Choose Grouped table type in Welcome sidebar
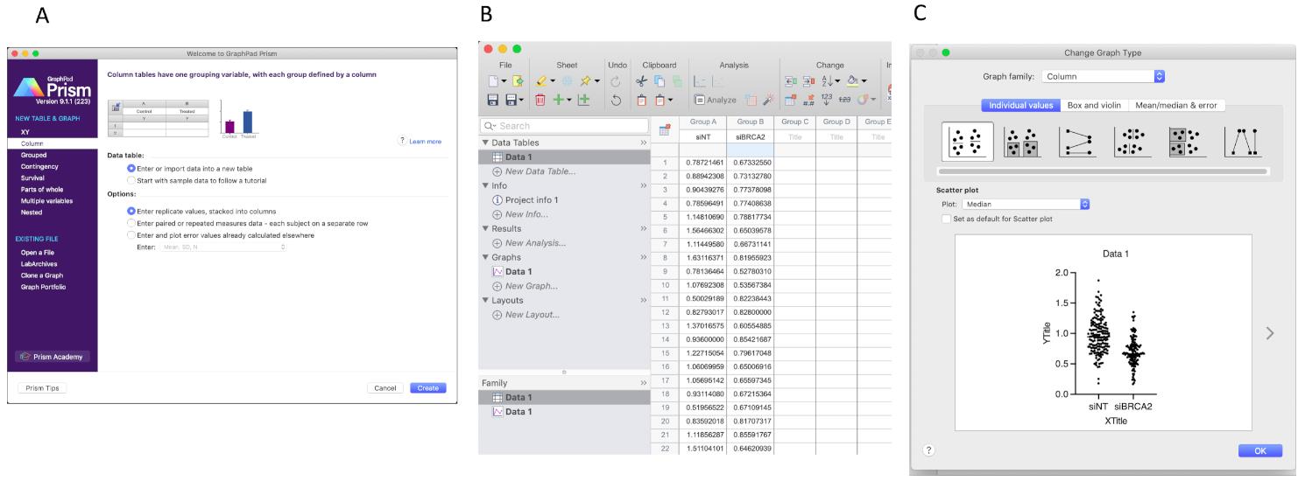The height and width of the screenshot is (481, 1305). tap(35, 155)
